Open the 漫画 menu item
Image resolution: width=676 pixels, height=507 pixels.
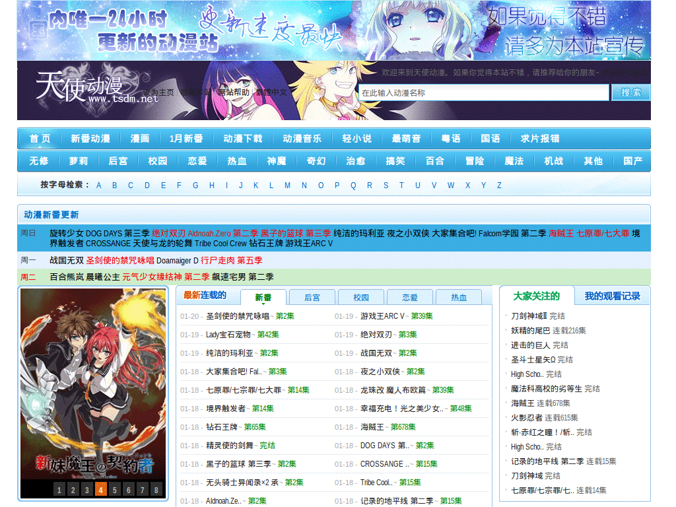tap(140, 139)
